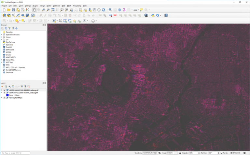Create a new project with the blank page icon
Viewport: 250px width, 155px height.
point(4,10)
